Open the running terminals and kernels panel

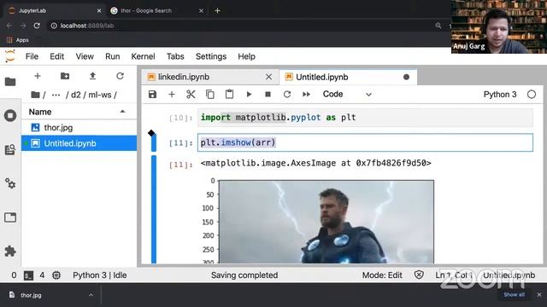click(x=10, y=116)
